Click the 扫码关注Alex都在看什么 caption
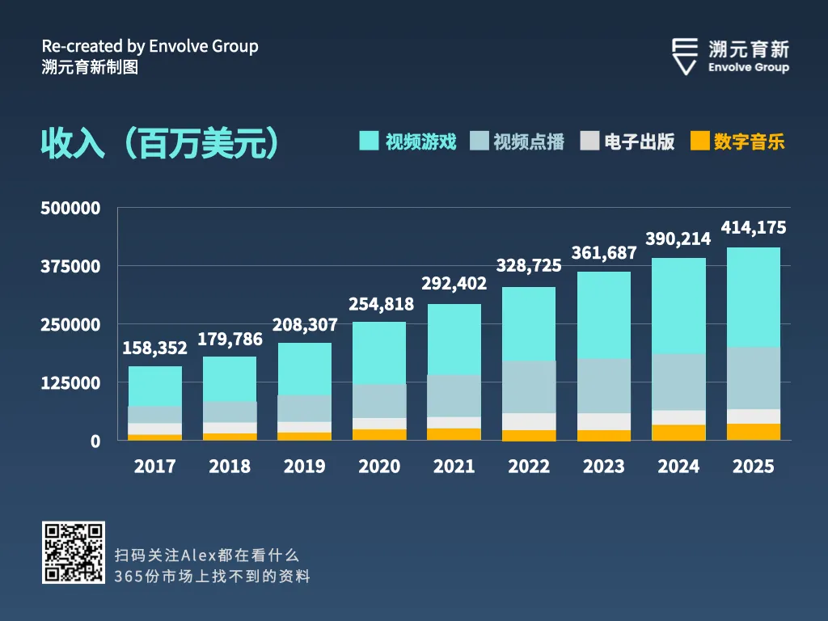 point(207,556)
